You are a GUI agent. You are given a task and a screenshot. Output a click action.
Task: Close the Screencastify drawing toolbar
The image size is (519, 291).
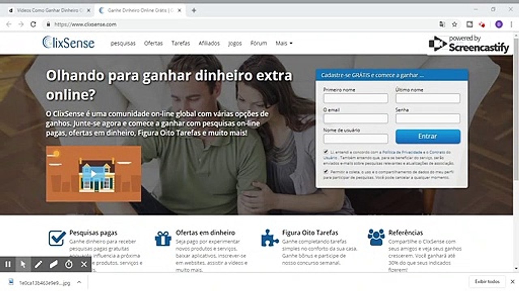pos(84,264)
